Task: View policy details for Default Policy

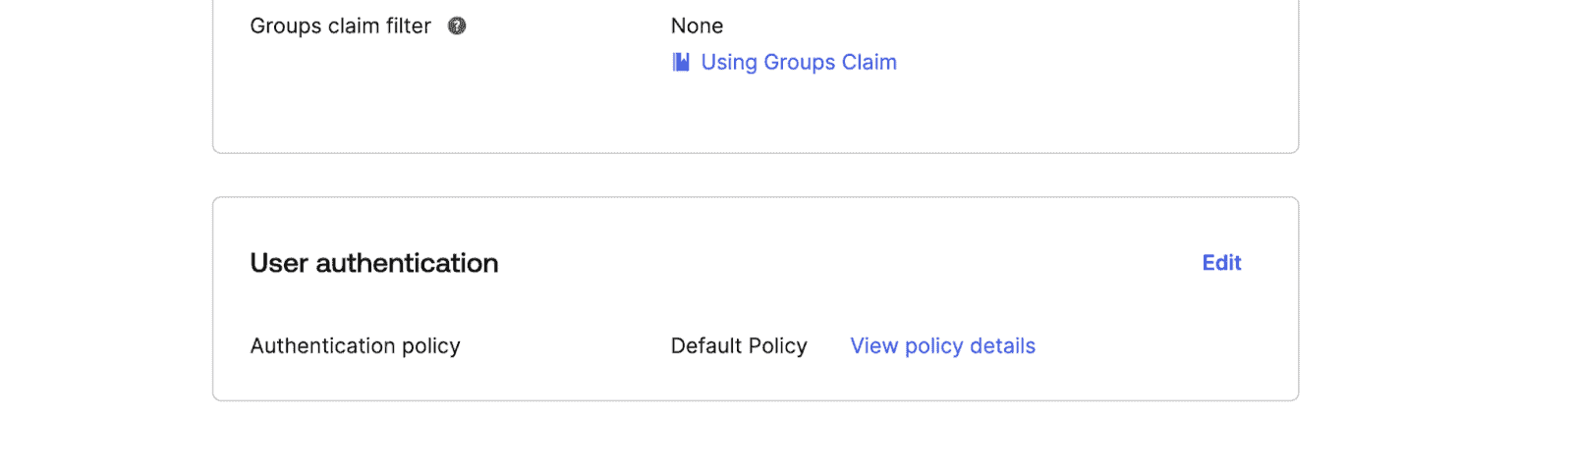Action: pyautogui.click(x=942, y=346)
